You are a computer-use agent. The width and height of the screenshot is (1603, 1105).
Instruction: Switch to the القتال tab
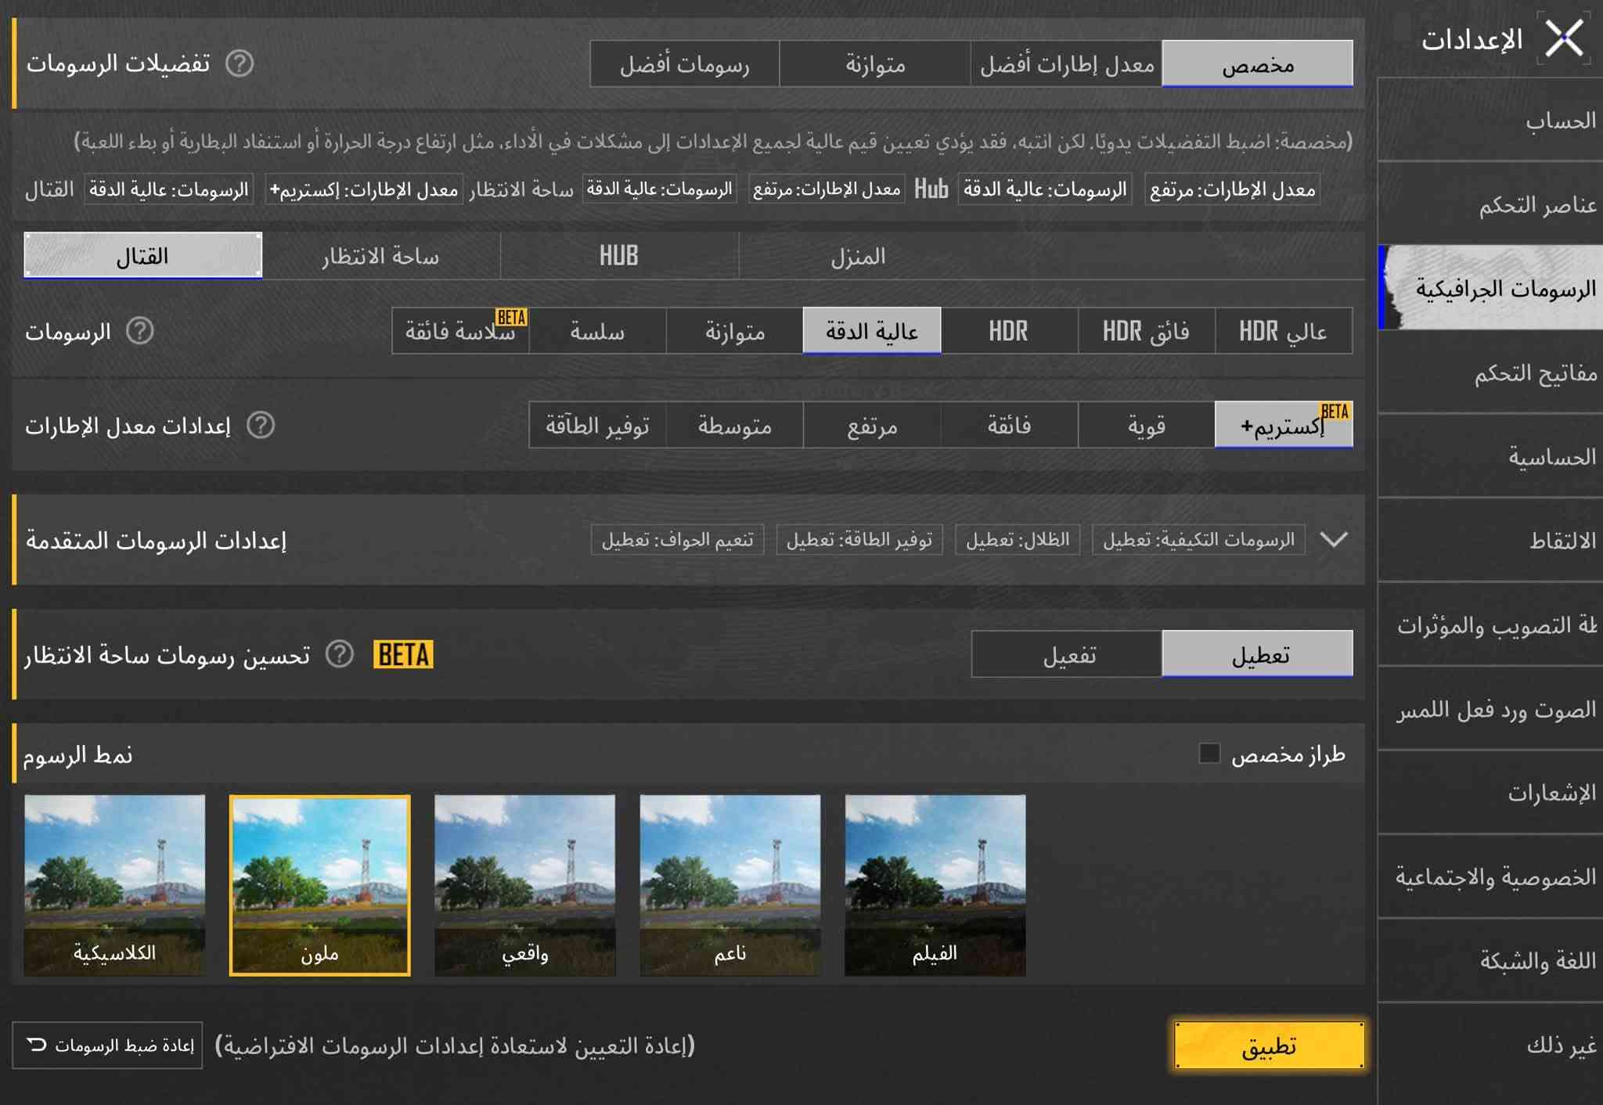click(143, 256)
